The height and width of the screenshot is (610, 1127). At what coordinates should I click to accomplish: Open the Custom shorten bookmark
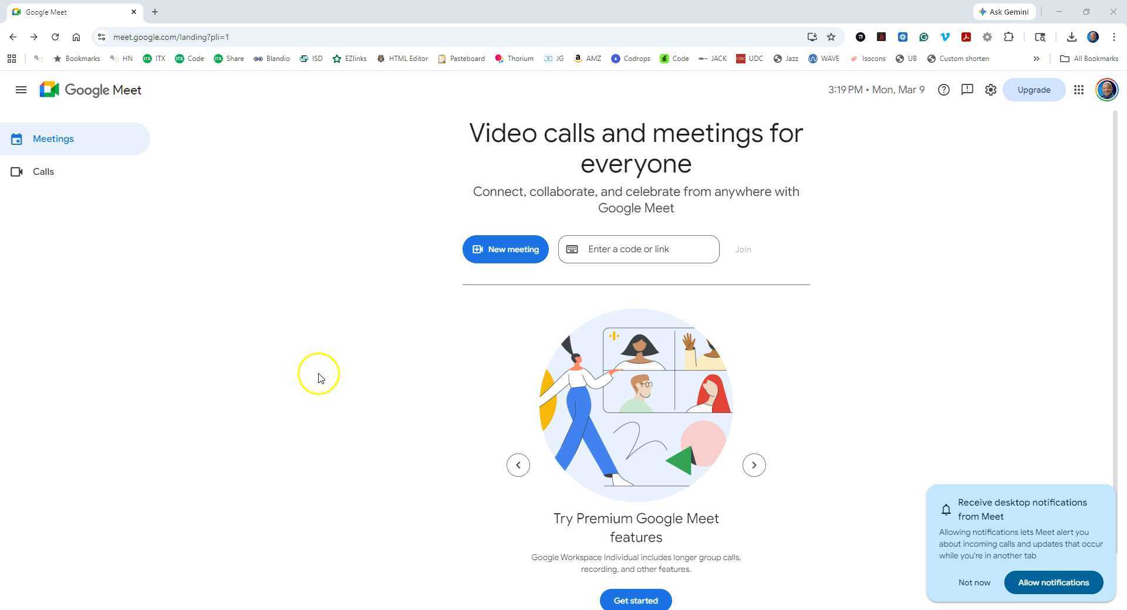pos(958,59)
